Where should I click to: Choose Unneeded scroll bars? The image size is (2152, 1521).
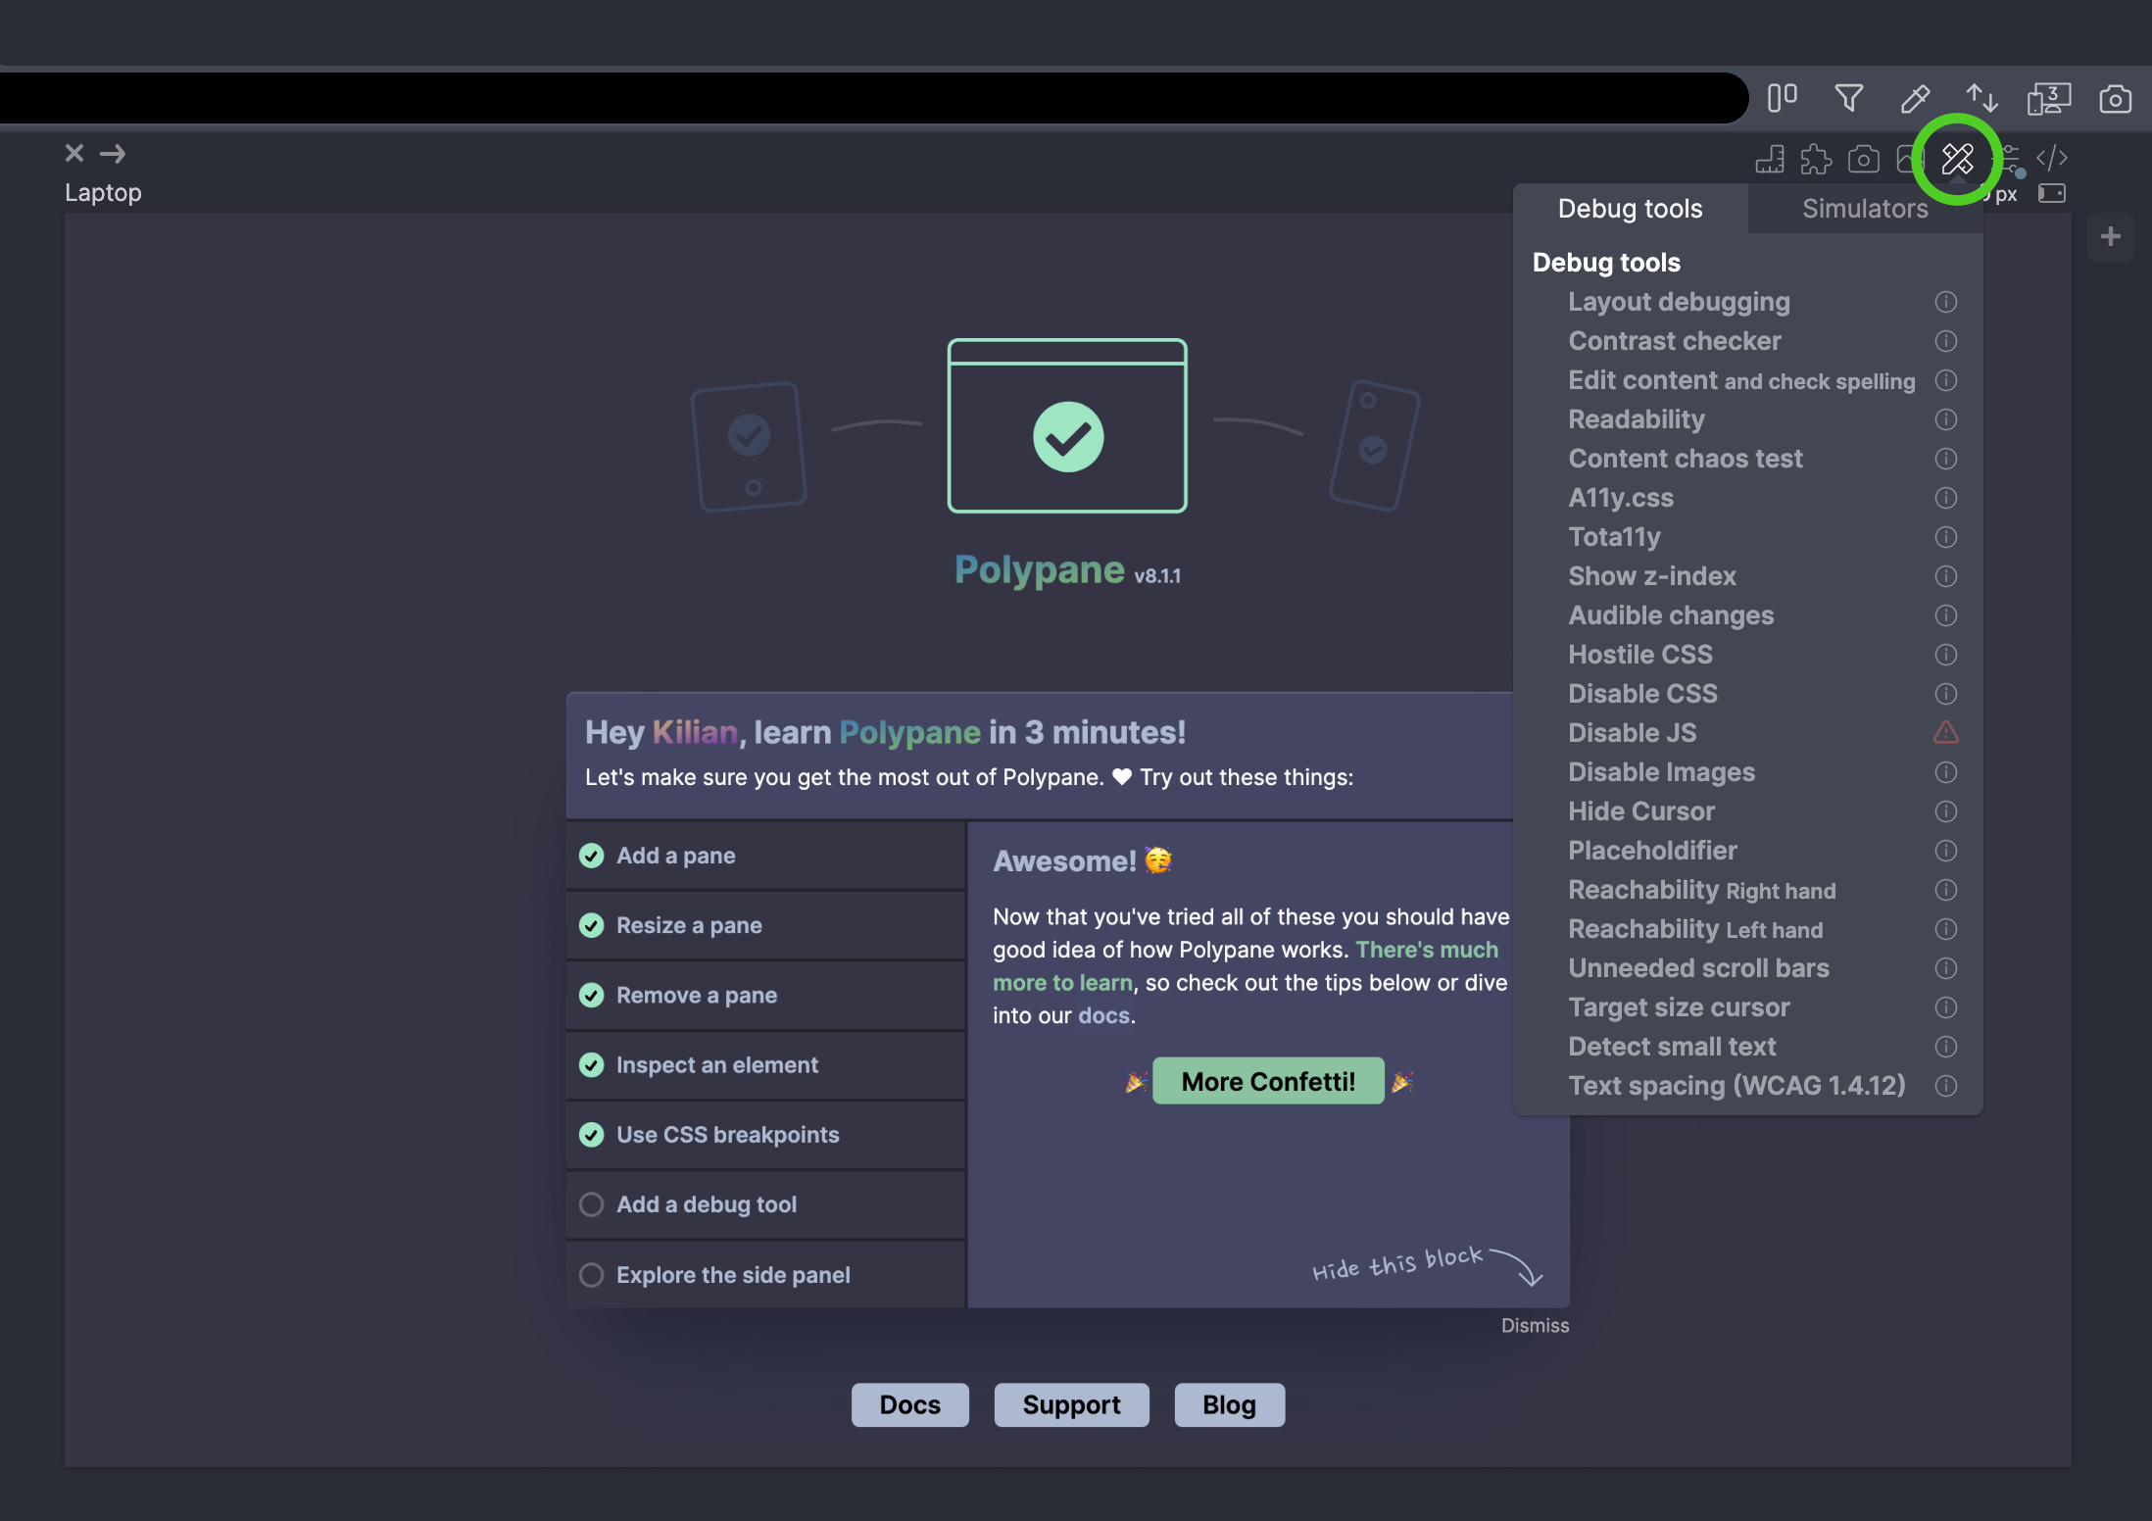pos(1698,968)
